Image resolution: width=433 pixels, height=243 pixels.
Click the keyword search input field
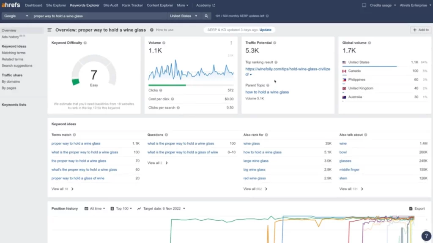(99, 16)
